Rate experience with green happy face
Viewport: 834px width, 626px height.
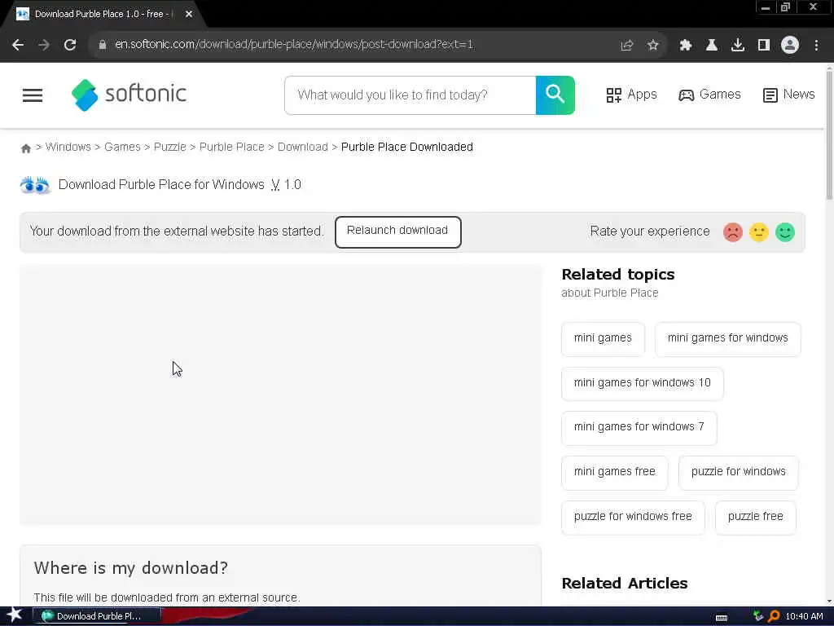(785, 232)
